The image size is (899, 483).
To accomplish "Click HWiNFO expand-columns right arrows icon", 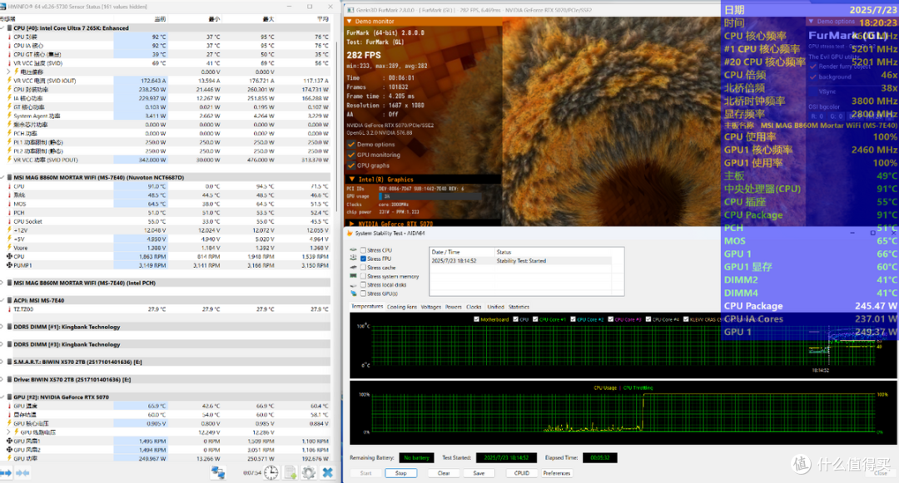I will pos(6,473).
